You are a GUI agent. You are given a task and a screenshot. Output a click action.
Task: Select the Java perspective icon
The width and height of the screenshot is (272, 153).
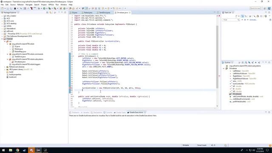click(269, 8)
